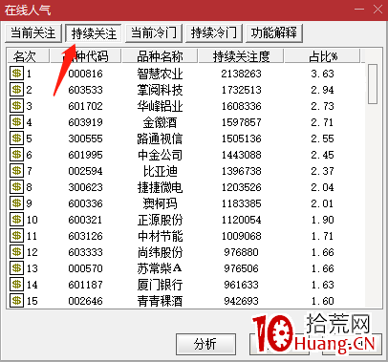The width and height of the screenshot is (388, 362).
Task: Click the dollar icon for 厦门银行
Action: [x=16, y=285]
